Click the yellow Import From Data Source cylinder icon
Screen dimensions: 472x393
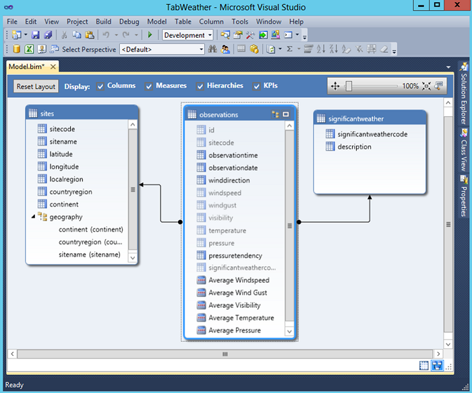(x=17, y=49)
